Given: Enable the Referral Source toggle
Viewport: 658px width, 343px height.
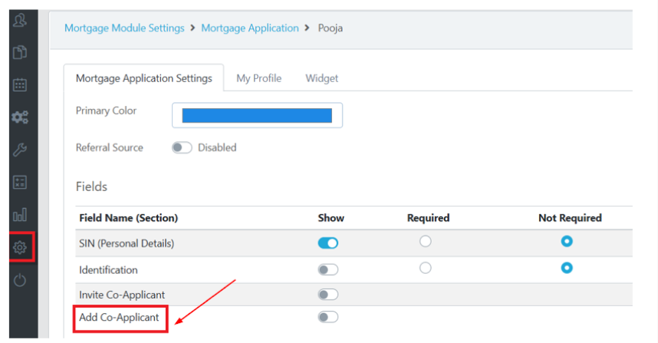Looking at the screenshot, I should click(x=182, y=147).
